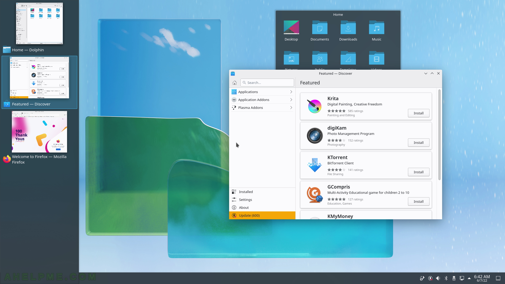Click the KTorrent download arrow icon
Image resolution: width=505 pixels, height=284 pixels.
315,165
